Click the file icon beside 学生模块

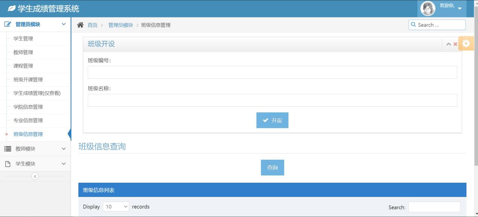tap(8, 164)
